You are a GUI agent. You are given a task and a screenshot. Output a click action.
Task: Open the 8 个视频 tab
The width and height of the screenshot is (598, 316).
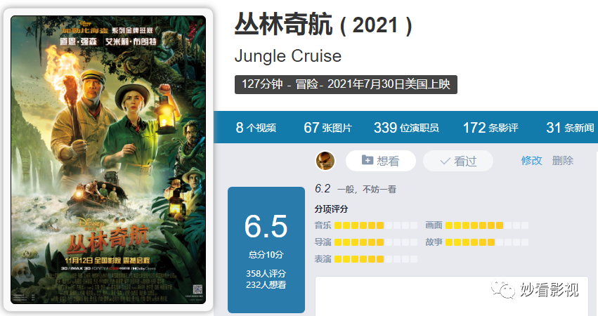pyautogui.click(x=256, y=128)
